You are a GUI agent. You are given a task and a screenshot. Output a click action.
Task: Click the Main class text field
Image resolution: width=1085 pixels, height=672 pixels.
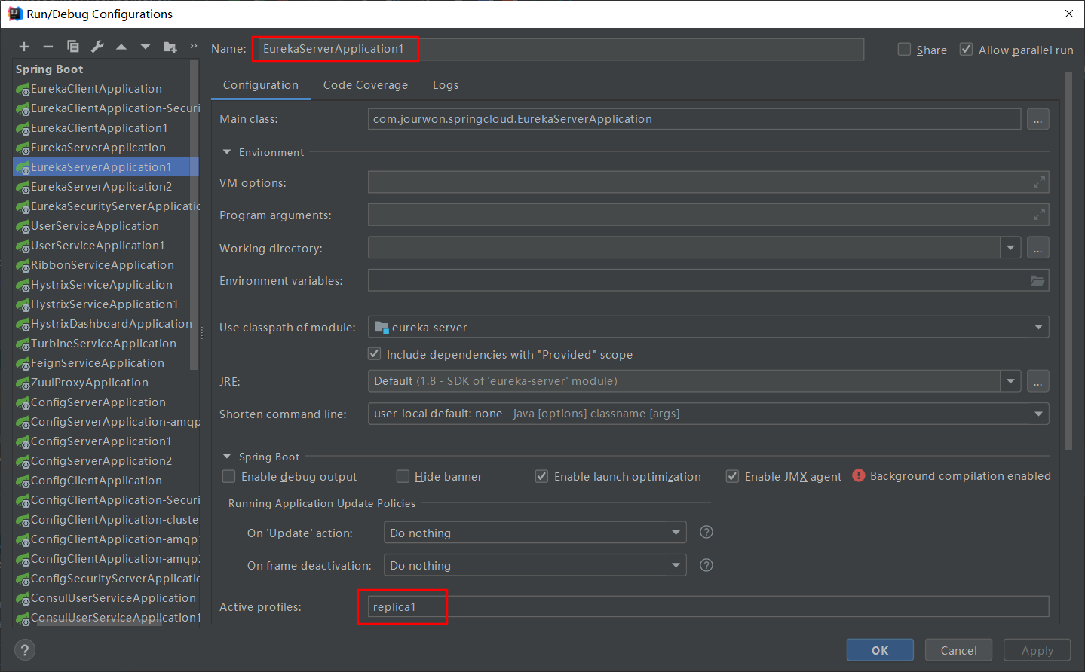click(694, 119)
